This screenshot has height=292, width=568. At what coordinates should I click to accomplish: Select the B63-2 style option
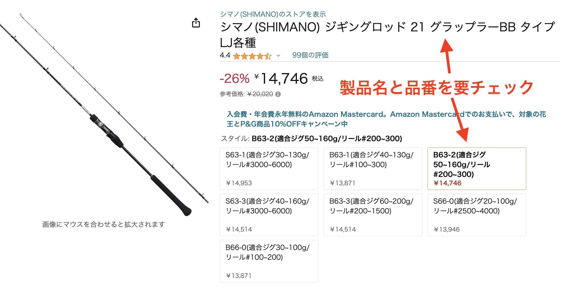click(477, 168)
